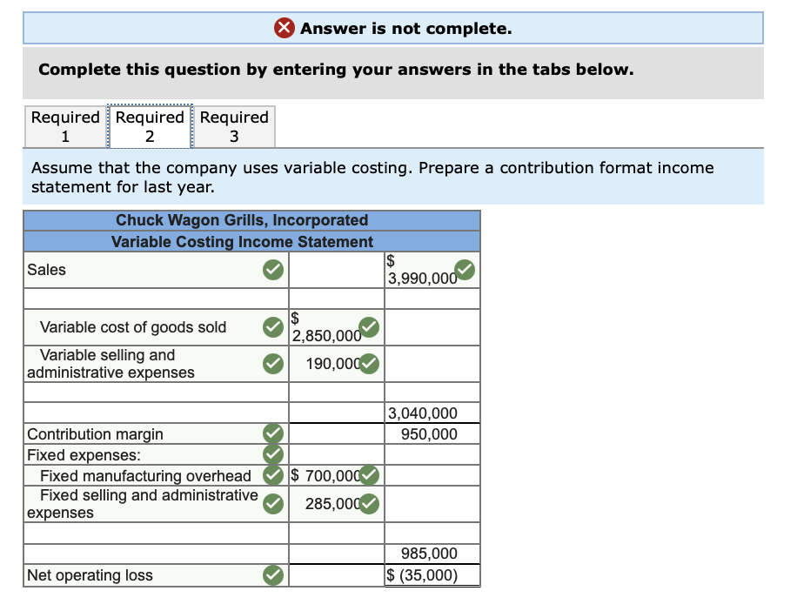Open the Net operating loss label cell

156,575
